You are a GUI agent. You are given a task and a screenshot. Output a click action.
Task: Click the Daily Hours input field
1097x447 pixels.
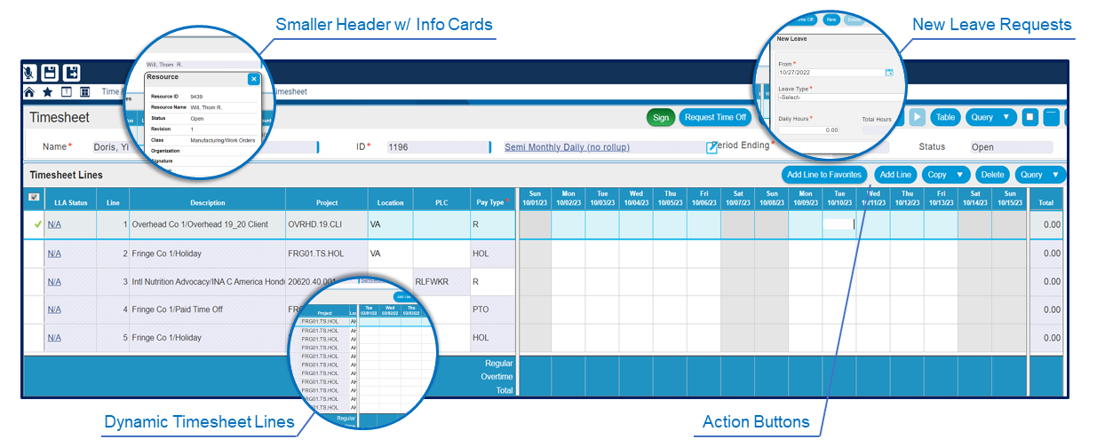(x=808, y=129)
